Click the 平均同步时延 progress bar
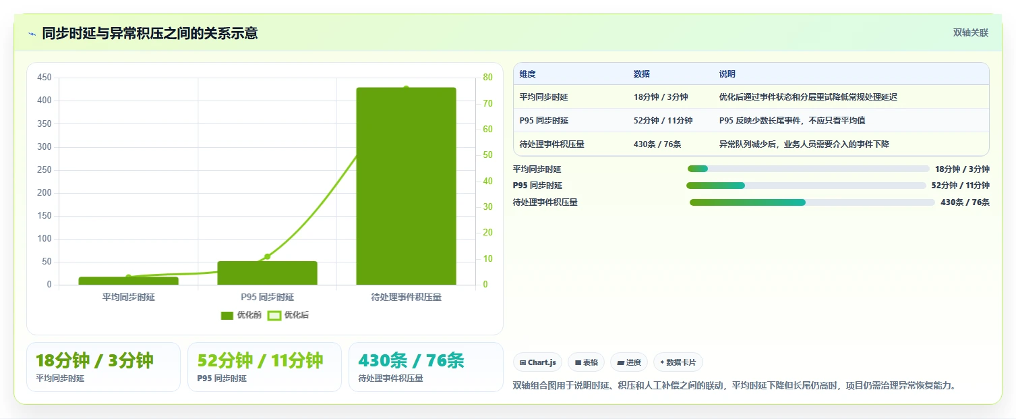 click(x=808, y=169)
